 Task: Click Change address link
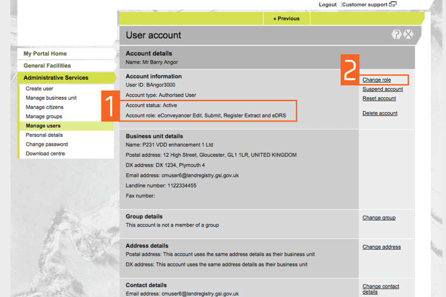[x=381, y=247]
